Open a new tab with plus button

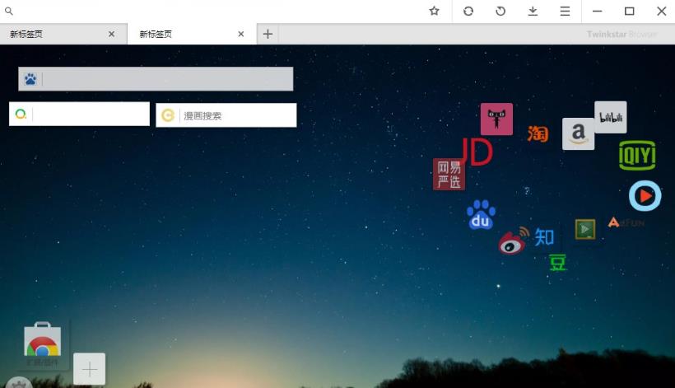[x=268, y=34]
